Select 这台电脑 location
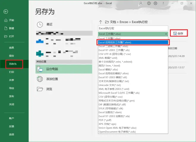 [x=64, y=69]
